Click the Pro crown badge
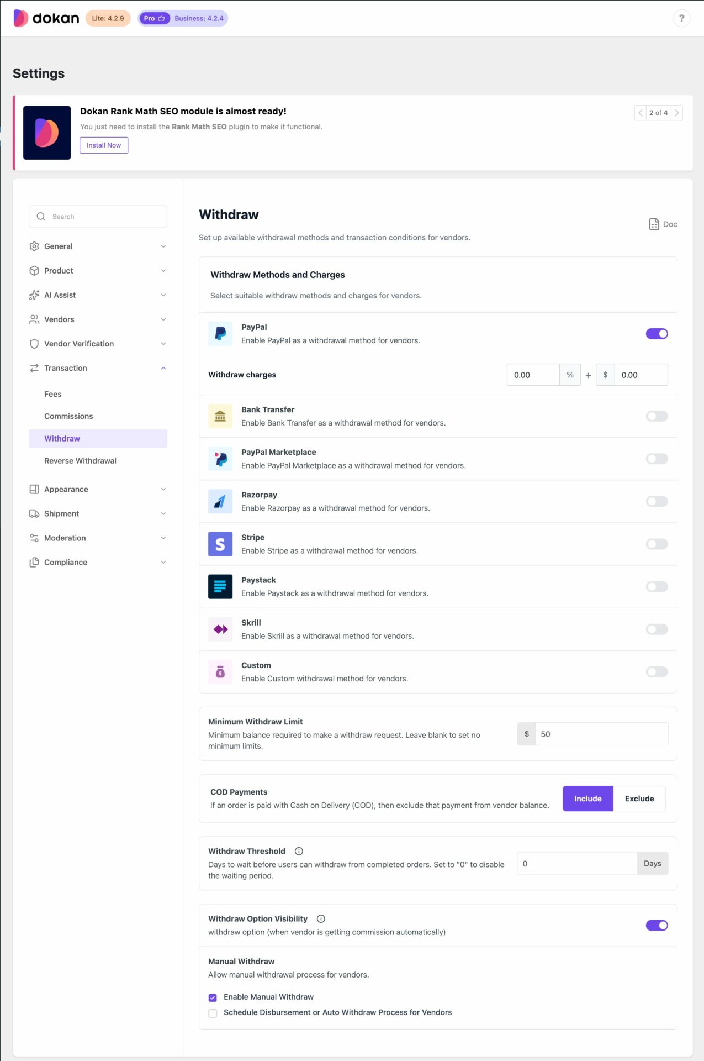Screen dimensions: 704x1061 click(x=154, y=18)
